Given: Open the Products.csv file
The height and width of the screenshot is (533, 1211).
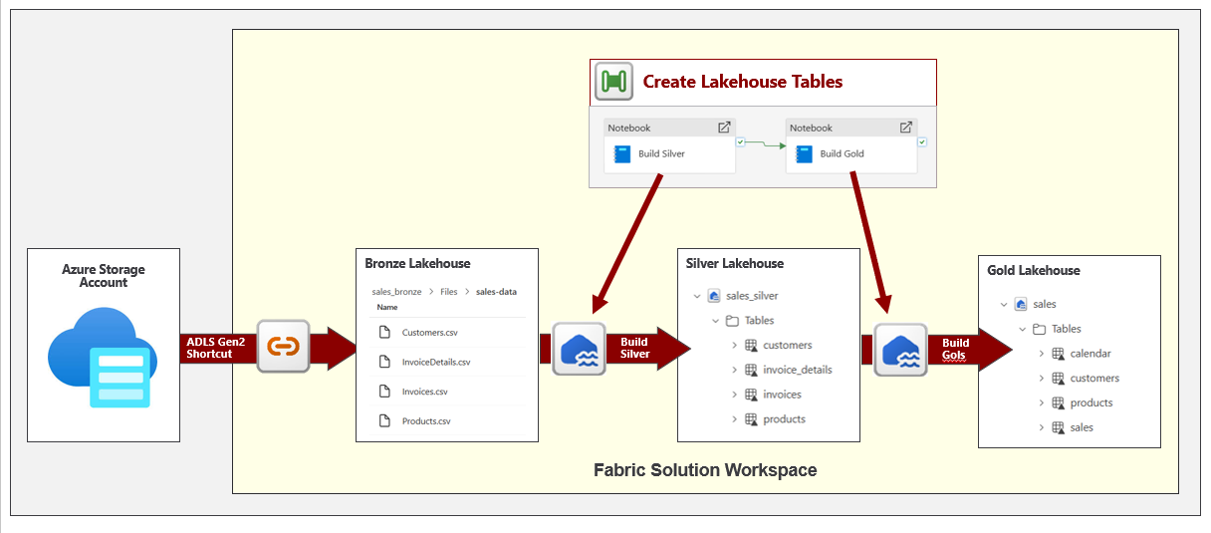Looking at the screenshot, I should (426, 421).
